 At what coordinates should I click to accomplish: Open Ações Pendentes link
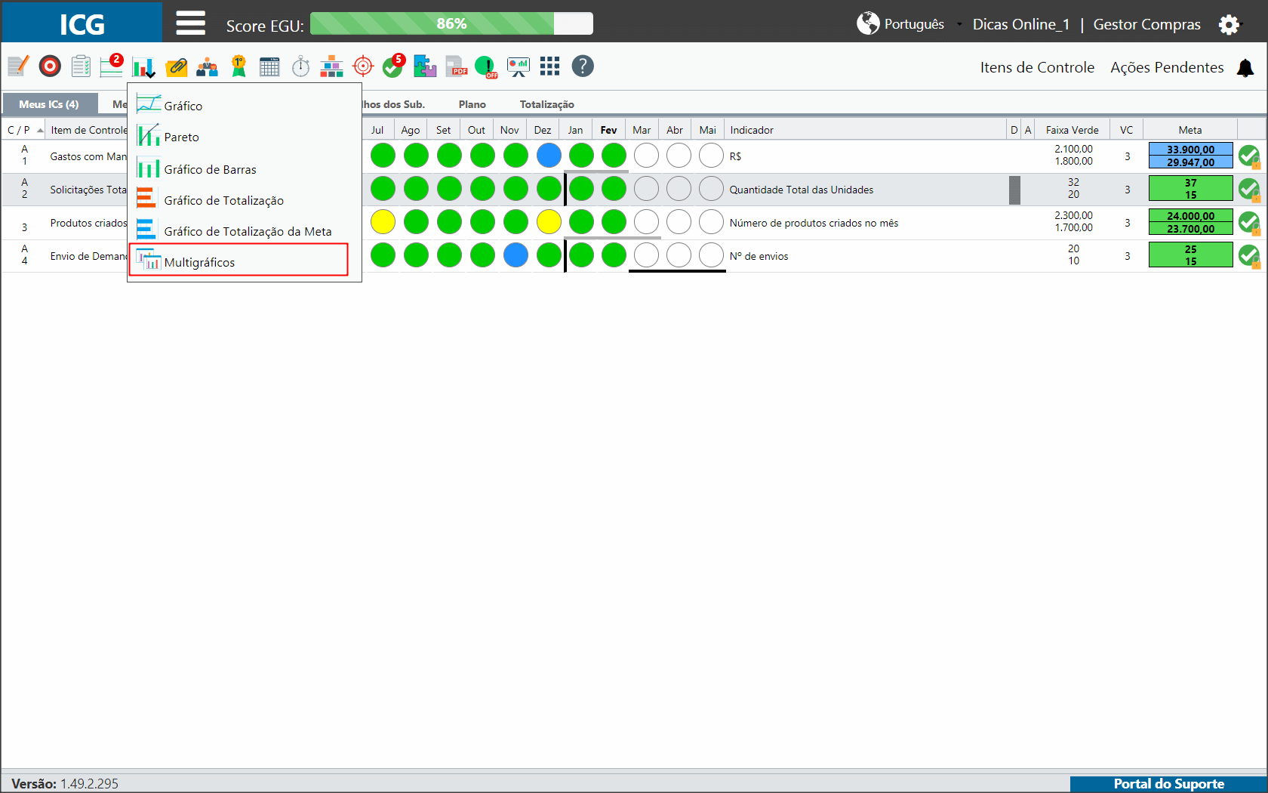(x=1167, y=67)
